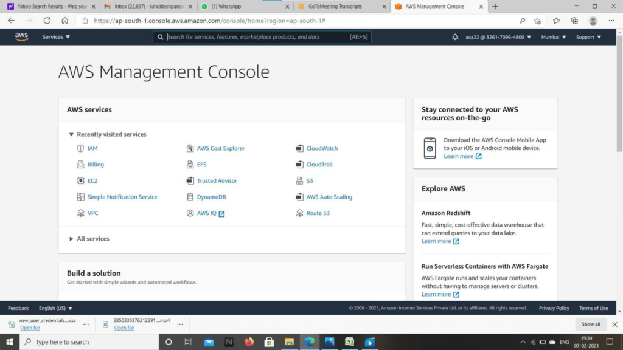The height and width of the screenshot is (350, 623).
Task: Open a new browser tab
Action: tap(495, 6)
